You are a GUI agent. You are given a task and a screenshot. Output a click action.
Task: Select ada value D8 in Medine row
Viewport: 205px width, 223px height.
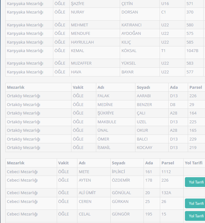point(173,104)
